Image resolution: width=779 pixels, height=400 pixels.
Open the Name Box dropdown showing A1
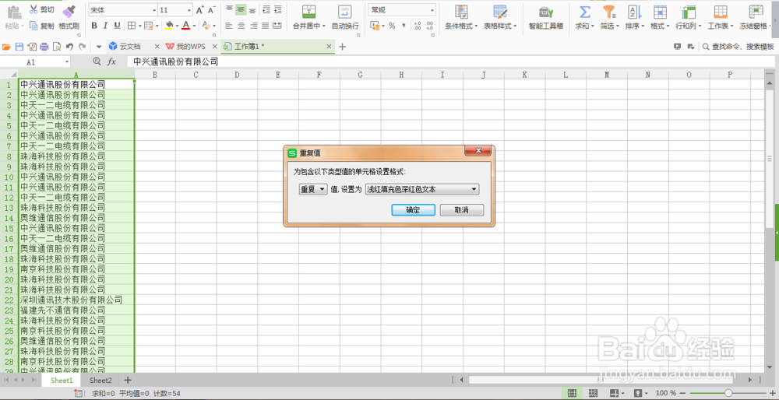67,62
